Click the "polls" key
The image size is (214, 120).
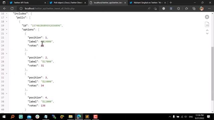(21, 18)
